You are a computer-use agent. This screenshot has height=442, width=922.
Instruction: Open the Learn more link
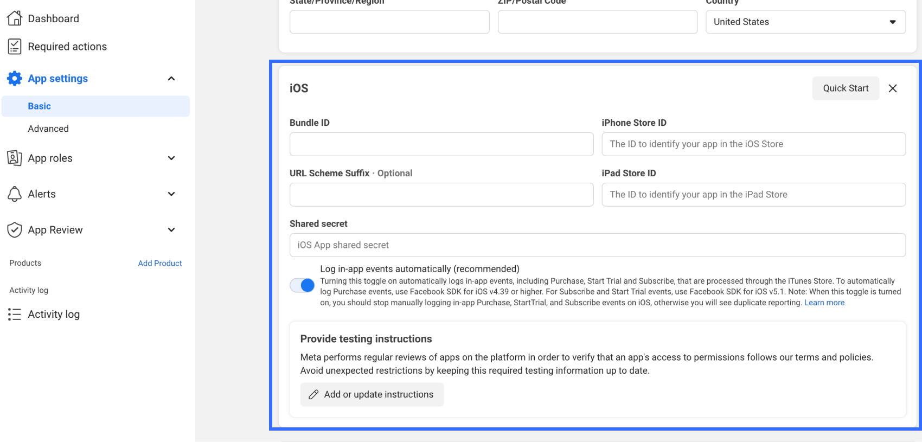pyautogui.click(x=824, y=303)
